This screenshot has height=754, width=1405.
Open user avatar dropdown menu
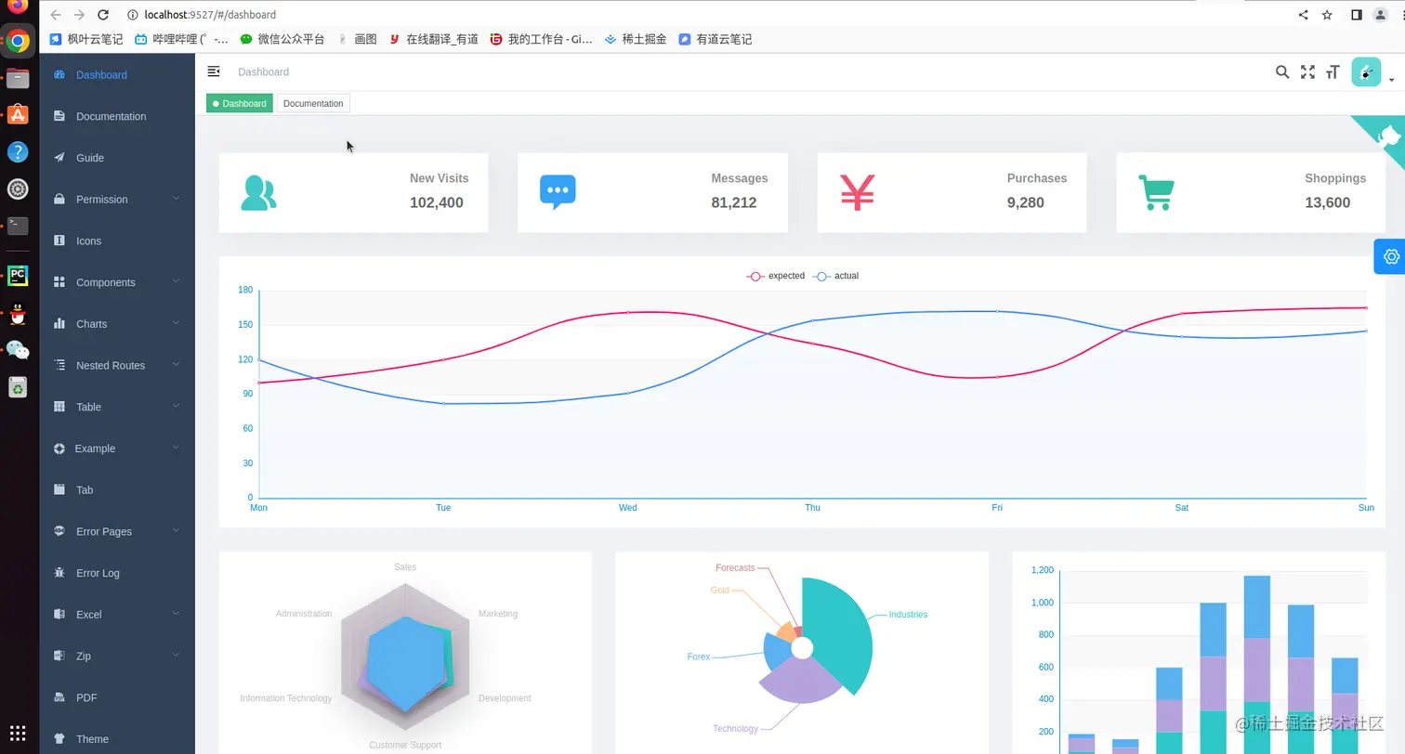1372,72
